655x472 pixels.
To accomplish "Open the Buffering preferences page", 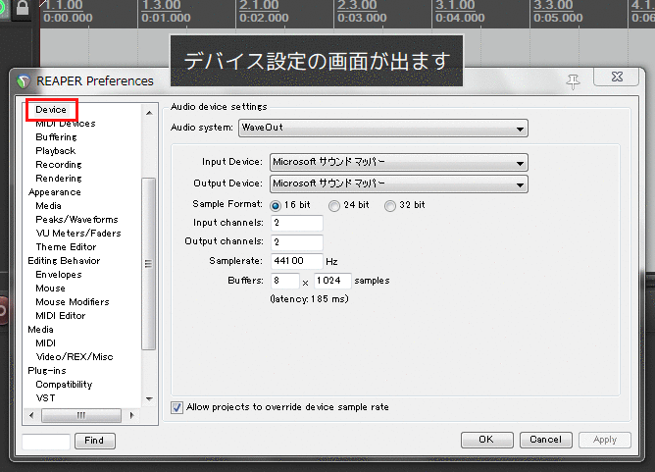I will 56,137.
